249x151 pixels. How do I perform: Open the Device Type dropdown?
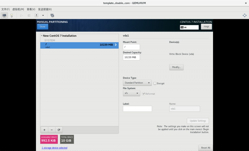(x=137, y=83)
